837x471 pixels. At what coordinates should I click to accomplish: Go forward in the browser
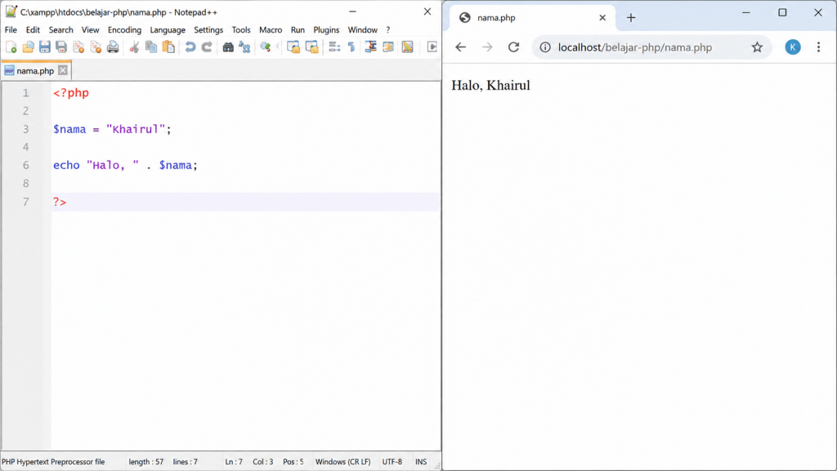pos(487,47)
